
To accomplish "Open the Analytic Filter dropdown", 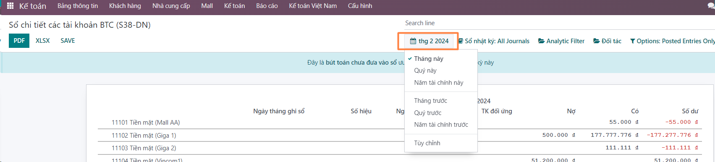I will (x=561, y=41).
